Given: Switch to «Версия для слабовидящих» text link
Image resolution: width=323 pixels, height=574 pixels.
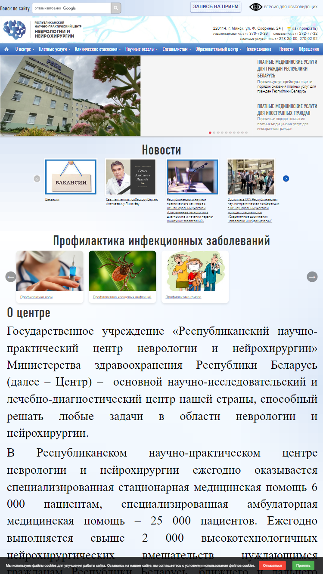Looking at the screenshot, I should tap(290, 7).
